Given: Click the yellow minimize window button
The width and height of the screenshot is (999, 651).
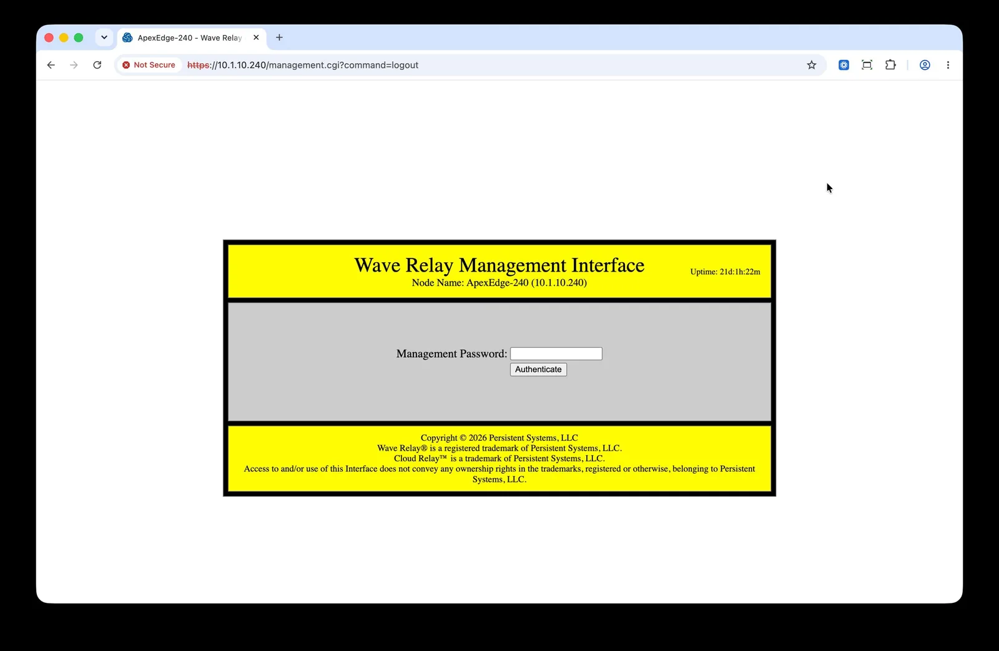Looking at the screenshot, I should 64,37.
